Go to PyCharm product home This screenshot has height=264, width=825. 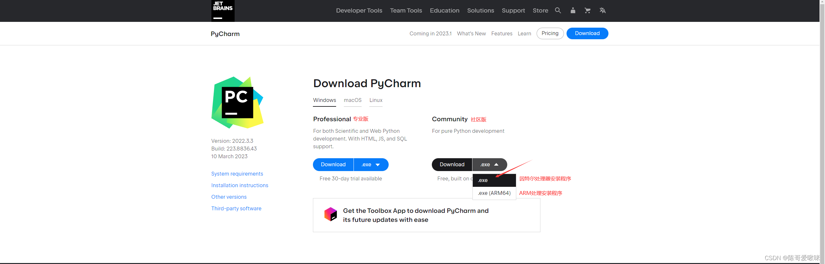(x=225, y=34)
